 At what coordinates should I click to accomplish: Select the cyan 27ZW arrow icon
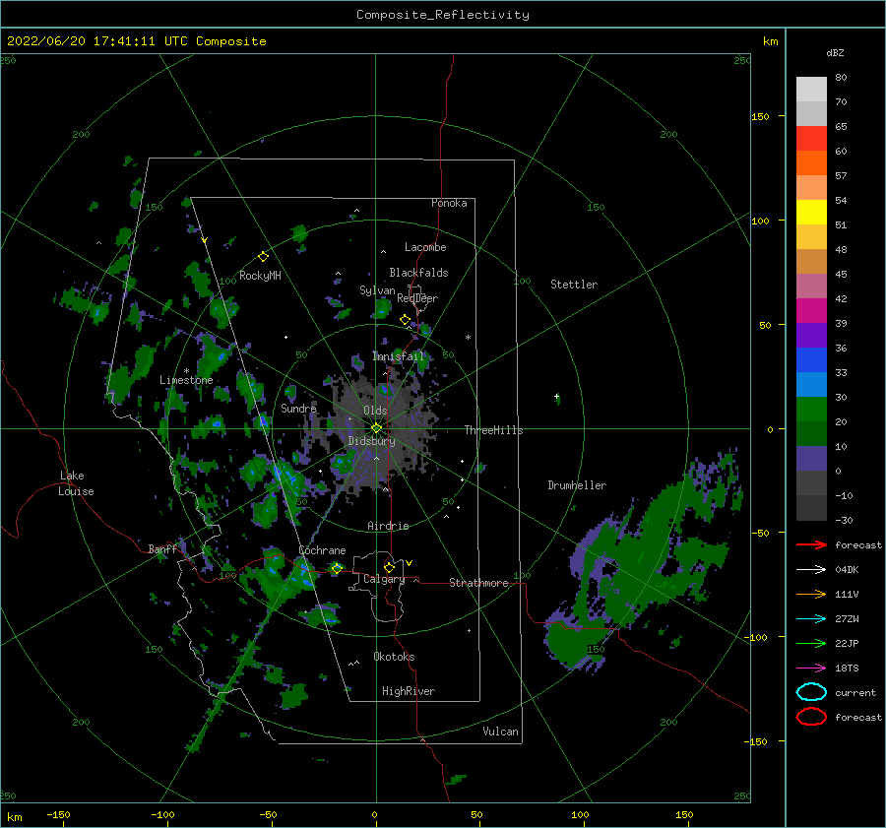811,619
